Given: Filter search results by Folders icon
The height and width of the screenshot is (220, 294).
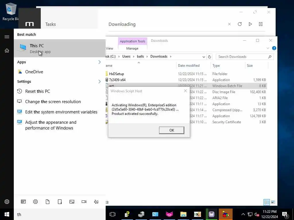Looking at the screenshot, I should [60, 202].
